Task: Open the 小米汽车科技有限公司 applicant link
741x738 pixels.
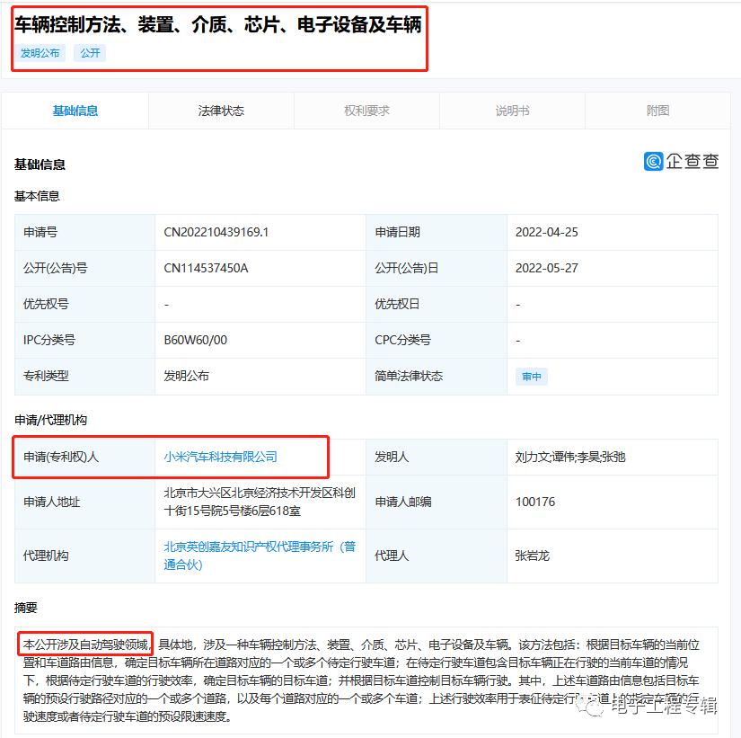Action: tap(220, 457)
